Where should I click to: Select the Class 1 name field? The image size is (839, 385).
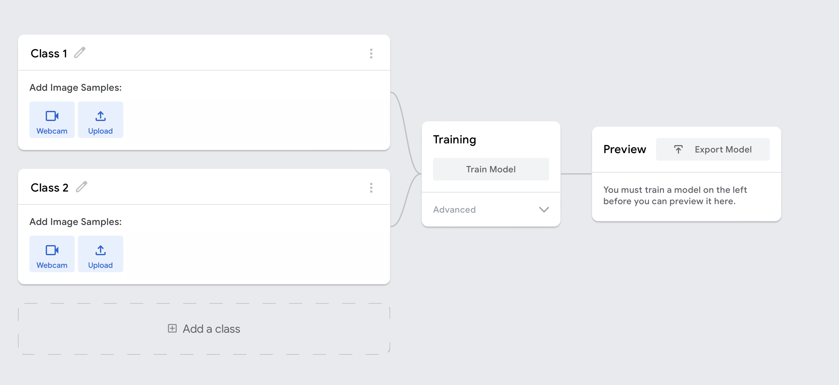pos(49,53)
